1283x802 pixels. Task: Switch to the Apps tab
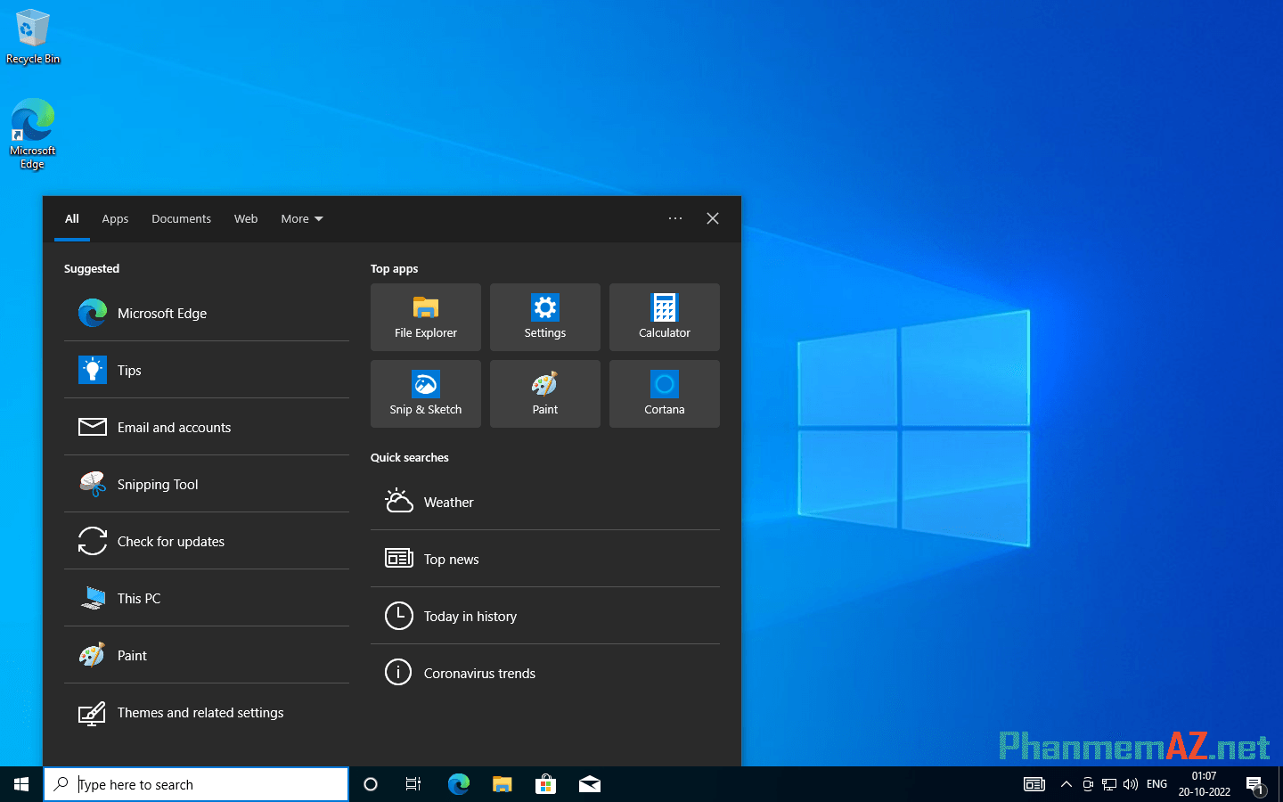[115, 218]
